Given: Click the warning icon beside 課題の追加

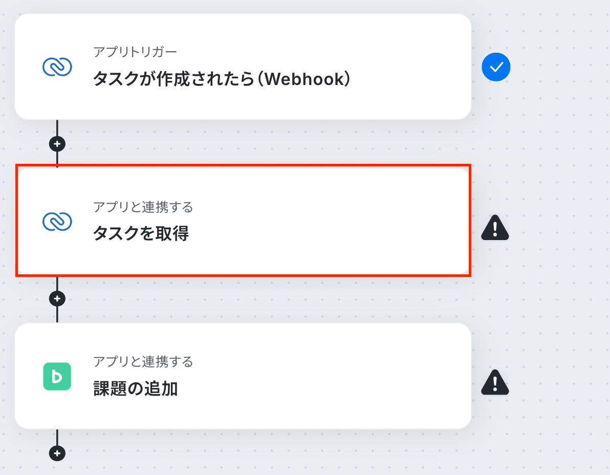Looking at the screenshot, I should click(x=495, y=382).
